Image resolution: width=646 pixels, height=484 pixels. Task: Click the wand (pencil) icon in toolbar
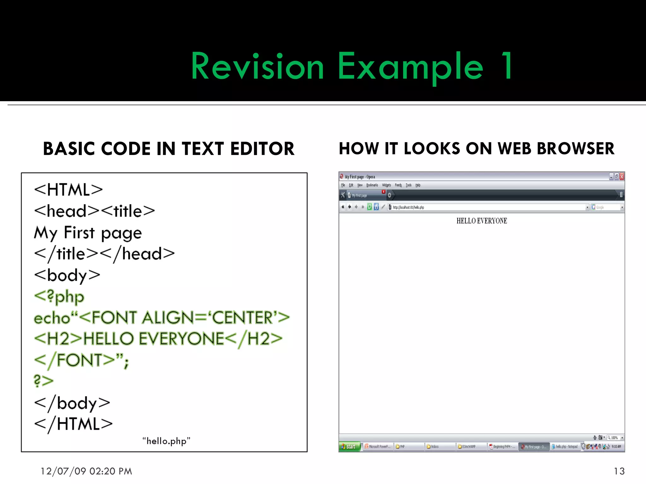383,207
